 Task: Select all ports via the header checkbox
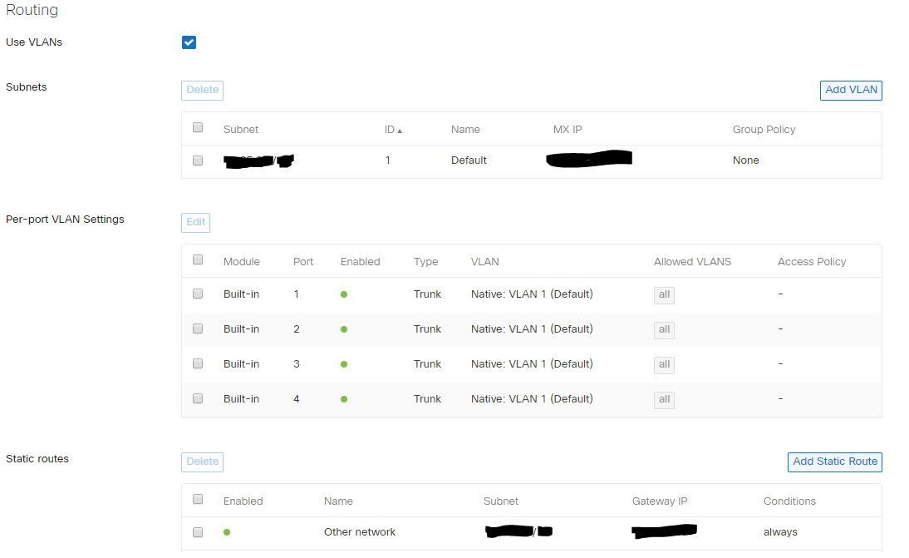tap(197, 259)
